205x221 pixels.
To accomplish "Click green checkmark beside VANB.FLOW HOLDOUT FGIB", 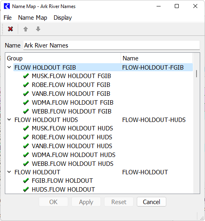I will [26, 94].
